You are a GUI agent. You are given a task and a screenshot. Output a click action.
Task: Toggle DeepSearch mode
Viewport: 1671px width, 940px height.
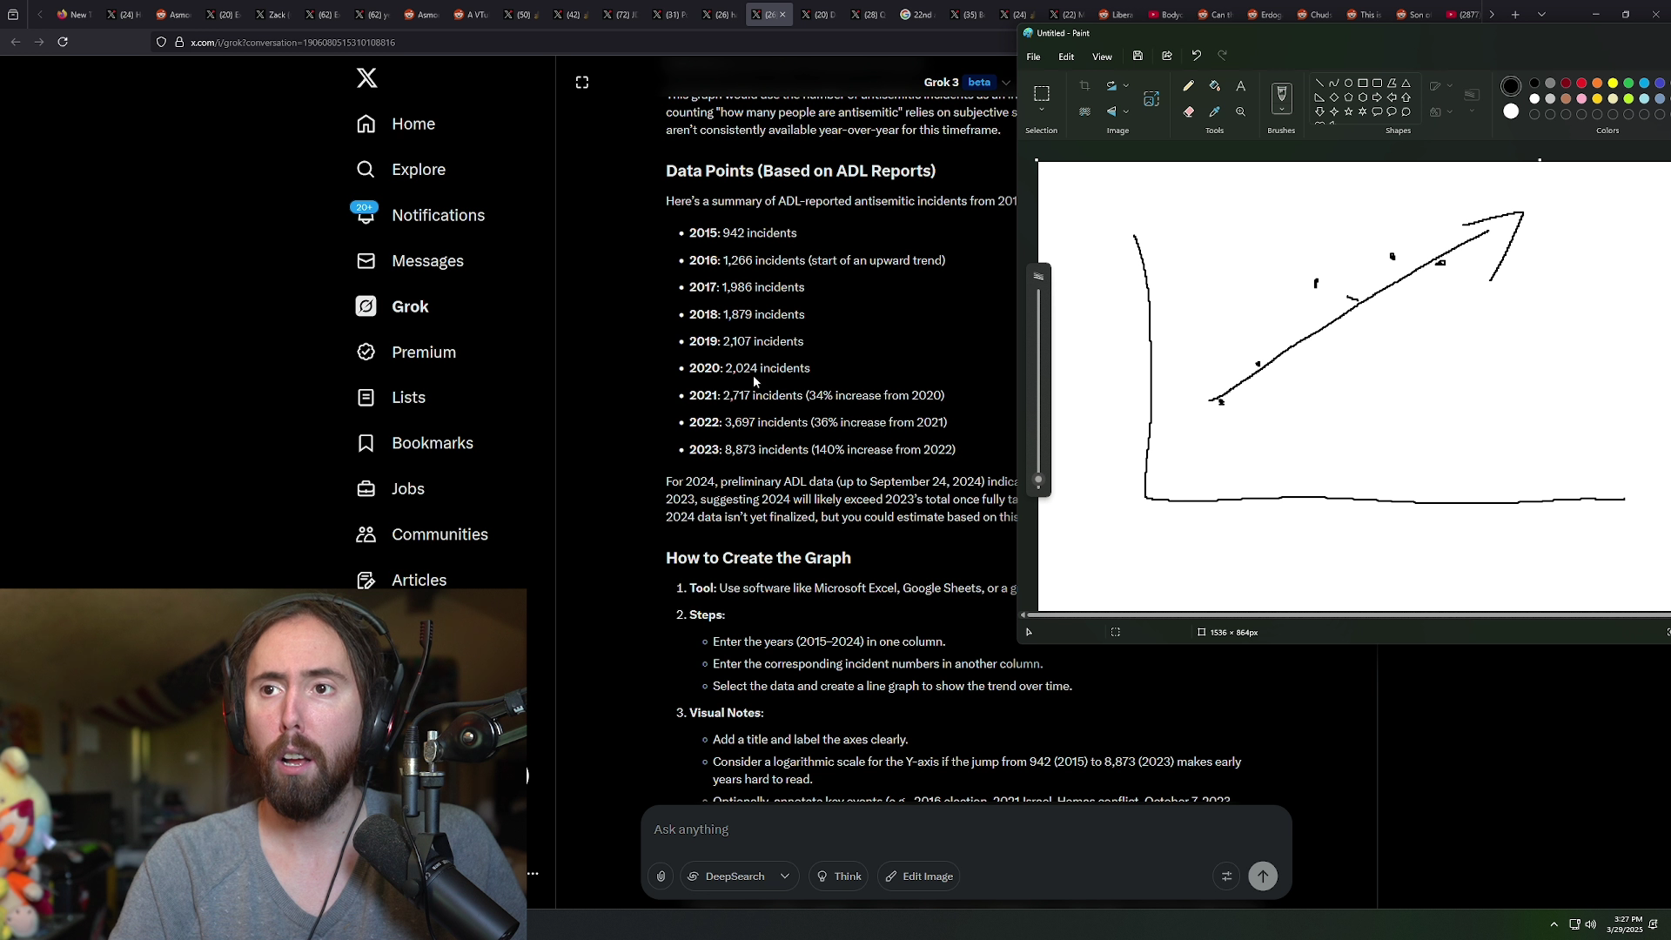[x=727, y=876]
